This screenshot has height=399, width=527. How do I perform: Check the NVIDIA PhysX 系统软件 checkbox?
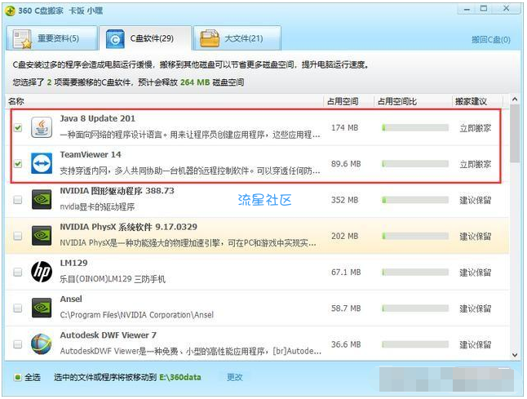coord(18,236)
